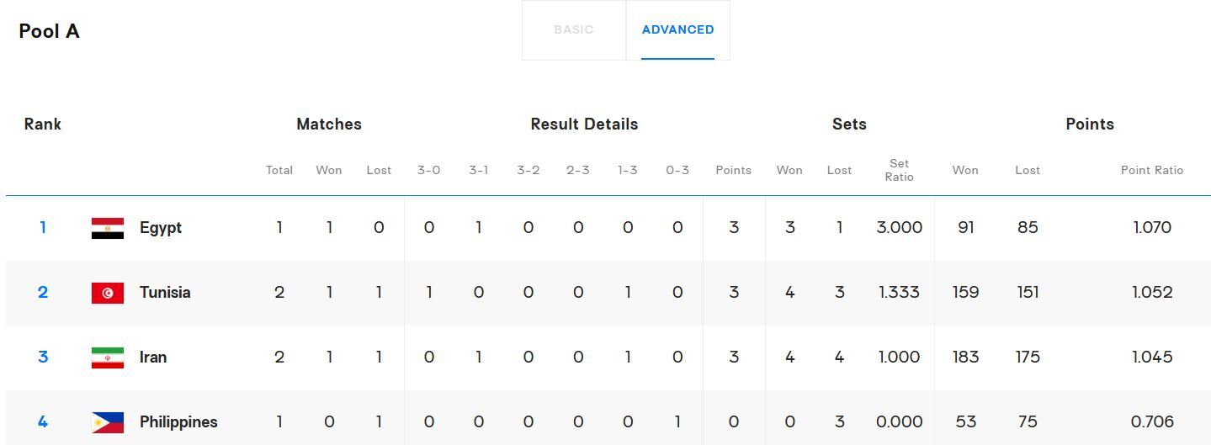Click rank number 1
The width and height of the screenshot is (1211, 445).
[x=43, y=228]
